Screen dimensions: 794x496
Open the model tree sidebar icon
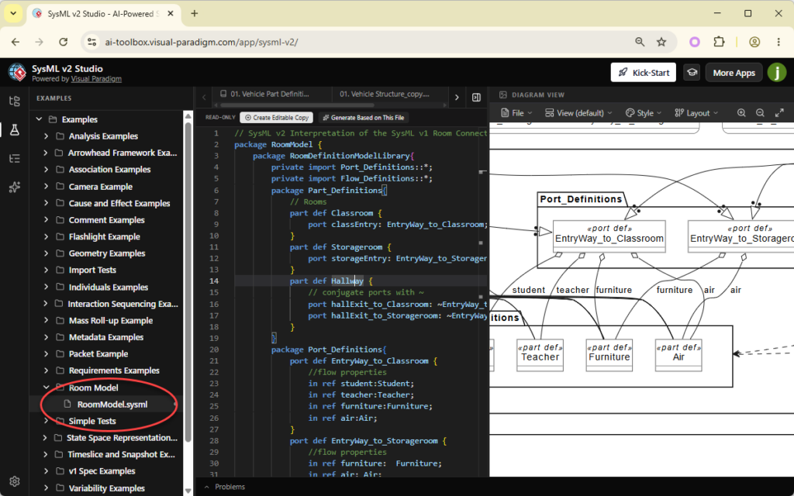[14, 101]
